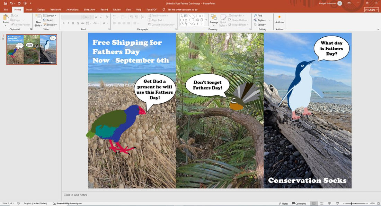Switch to the Transitions tab
Image resolution: width=381 pixels, height=206 pixels.
(55, 10)
